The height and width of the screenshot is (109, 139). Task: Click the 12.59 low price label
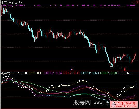(117, 66)
